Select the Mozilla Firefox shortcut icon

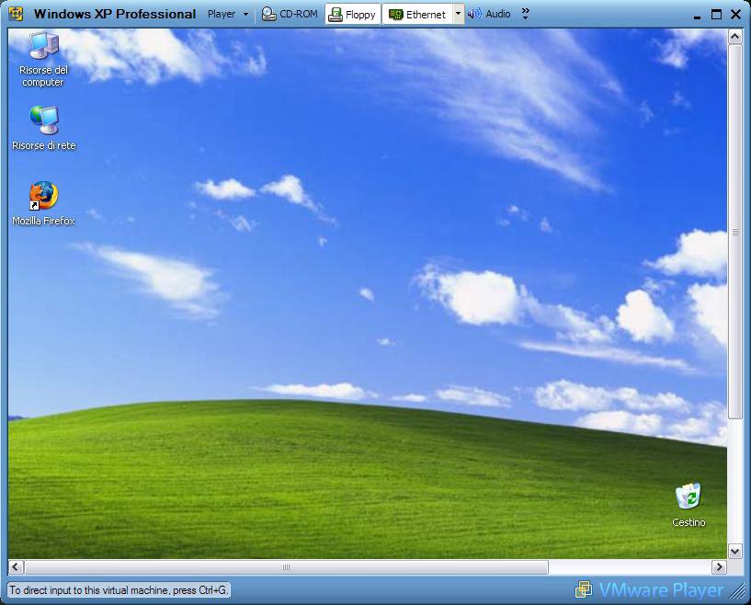pos(43,203)
